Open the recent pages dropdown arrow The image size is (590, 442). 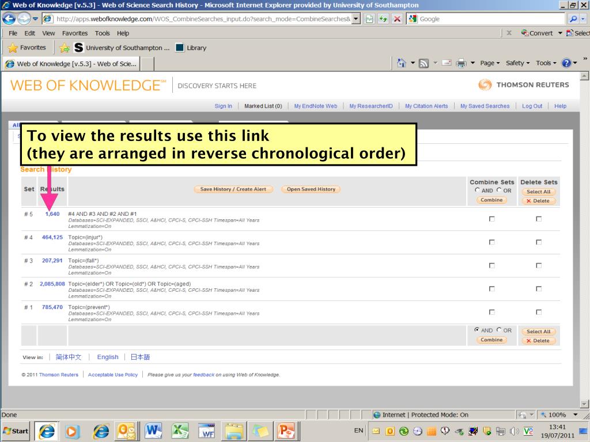pos(35,19)
